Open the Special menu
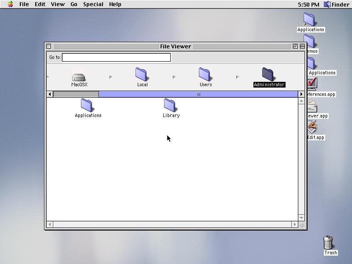The image size is (352, 264). coord(93,4)
